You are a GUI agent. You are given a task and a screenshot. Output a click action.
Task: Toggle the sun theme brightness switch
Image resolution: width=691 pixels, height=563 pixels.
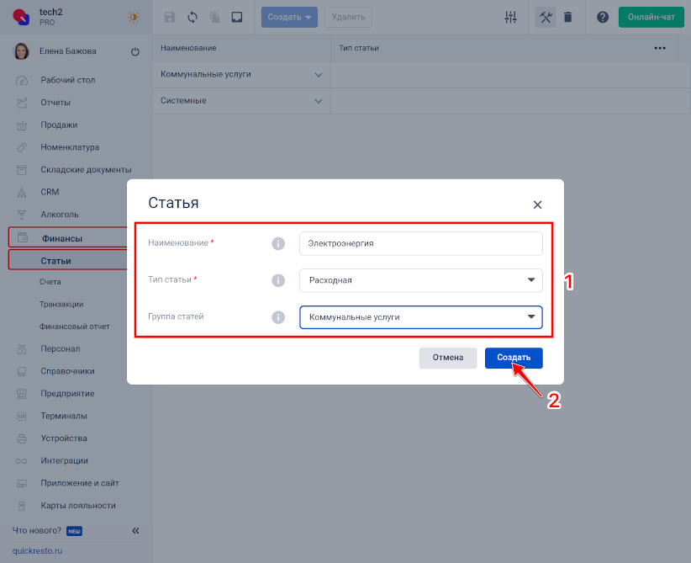click(133, 17)
